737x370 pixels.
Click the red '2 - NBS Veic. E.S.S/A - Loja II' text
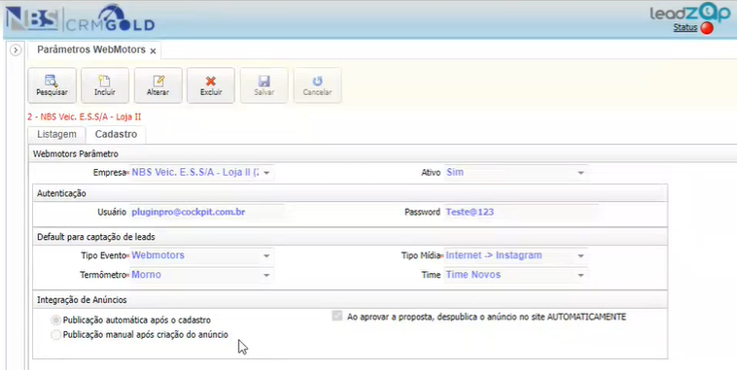[85, 117]
